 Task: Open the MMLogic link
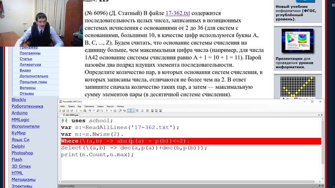(x=20, y=120)
